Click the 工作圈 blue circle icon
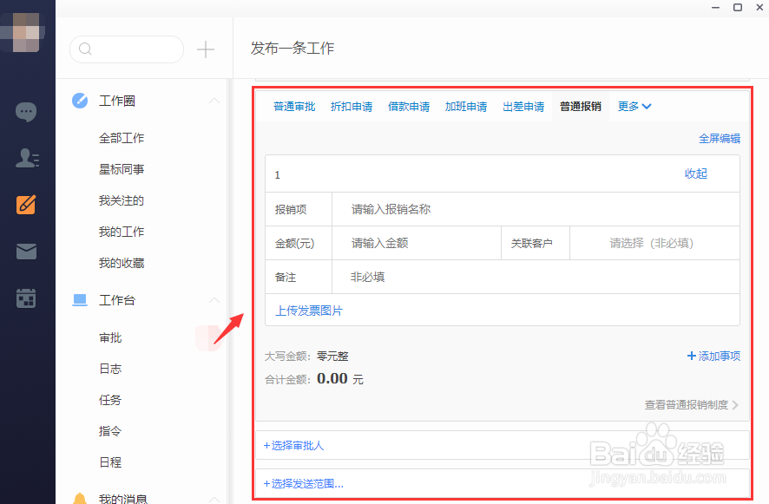The width and height of the screenshot is (769, 504). (80, 101)
